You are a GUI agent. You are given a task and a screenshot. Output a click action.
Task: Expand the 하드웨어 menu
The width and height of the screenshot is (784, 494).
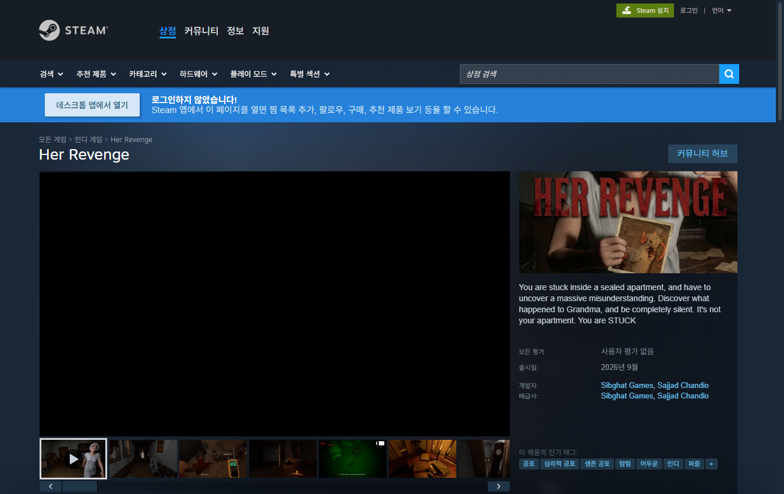(x=198, y=74)
